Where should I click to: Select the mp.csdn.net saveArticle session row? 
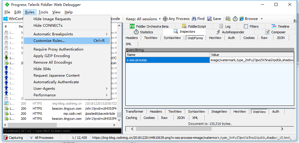pyautogui.click(x=61, y=114)
